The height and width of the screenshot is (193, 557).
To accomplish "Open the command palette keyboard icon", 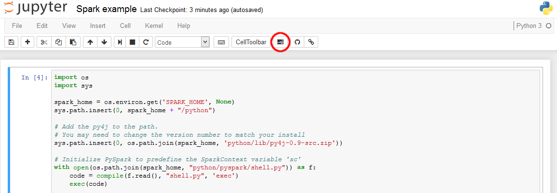I will point(221,42).
